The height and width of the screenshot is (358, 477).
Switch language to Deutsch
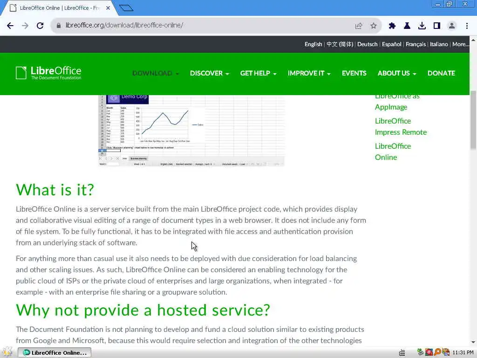tap(367, 44)
